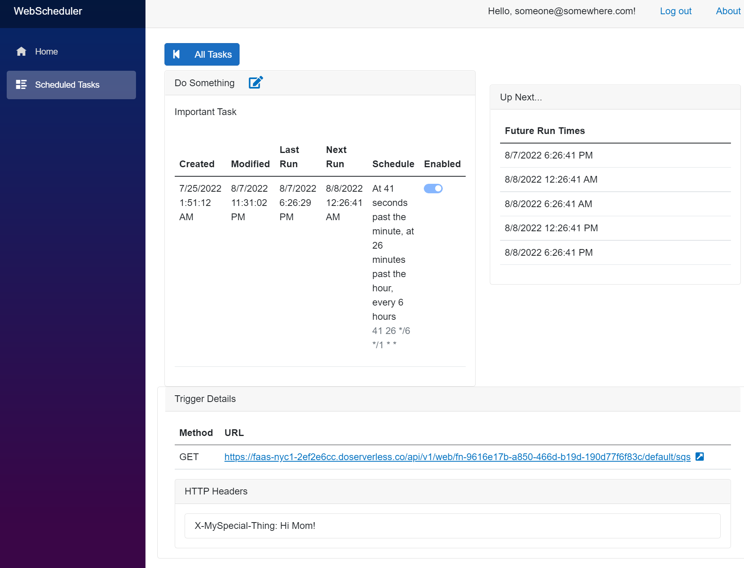Edit the Do Something task via pencil icon
Viewport: 744px width, 568px height.
255,83
